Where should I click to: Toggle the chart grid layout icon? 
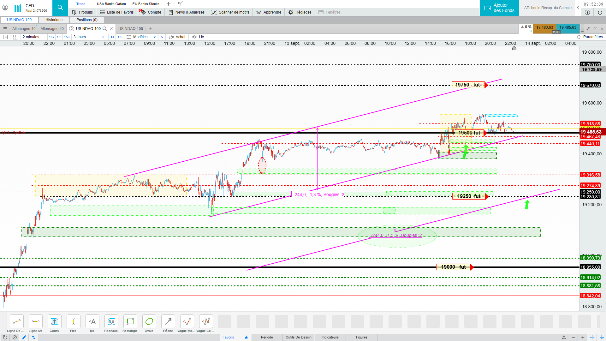click(x=15, y=37)
